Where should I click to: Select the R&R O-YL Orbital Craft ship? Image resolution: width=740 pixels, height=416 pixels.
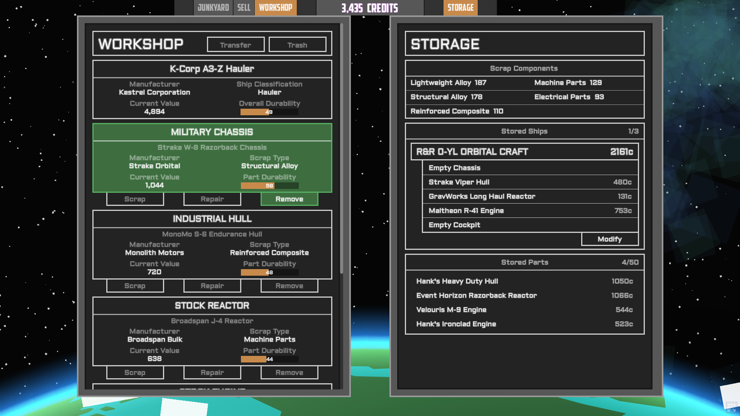tap(525, 152)
